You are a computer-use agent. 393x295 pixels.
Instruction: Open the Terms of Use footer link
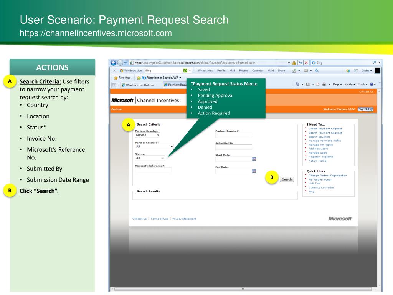159,219
